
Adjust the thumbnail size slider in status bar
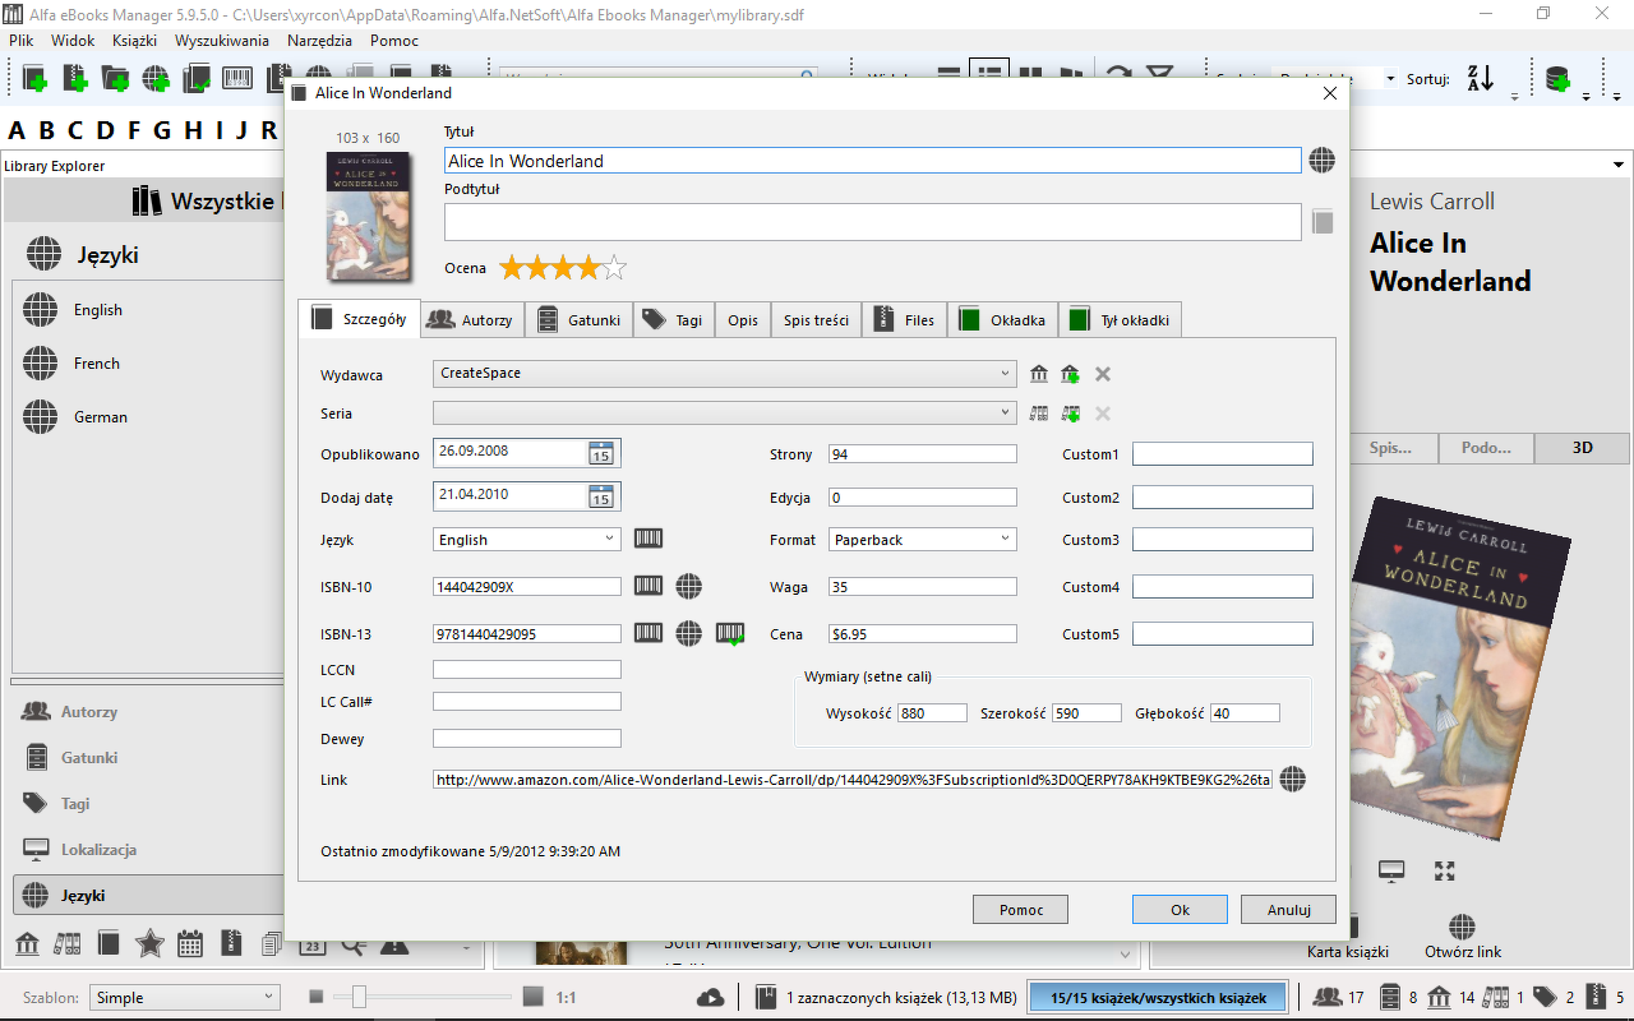click(360, 997)
